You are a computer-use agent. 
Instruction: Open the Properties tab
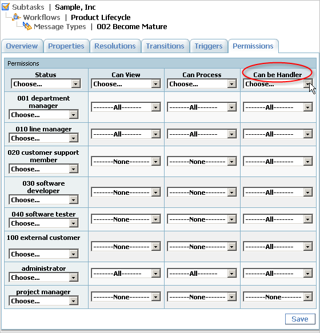tap(66, 46)
